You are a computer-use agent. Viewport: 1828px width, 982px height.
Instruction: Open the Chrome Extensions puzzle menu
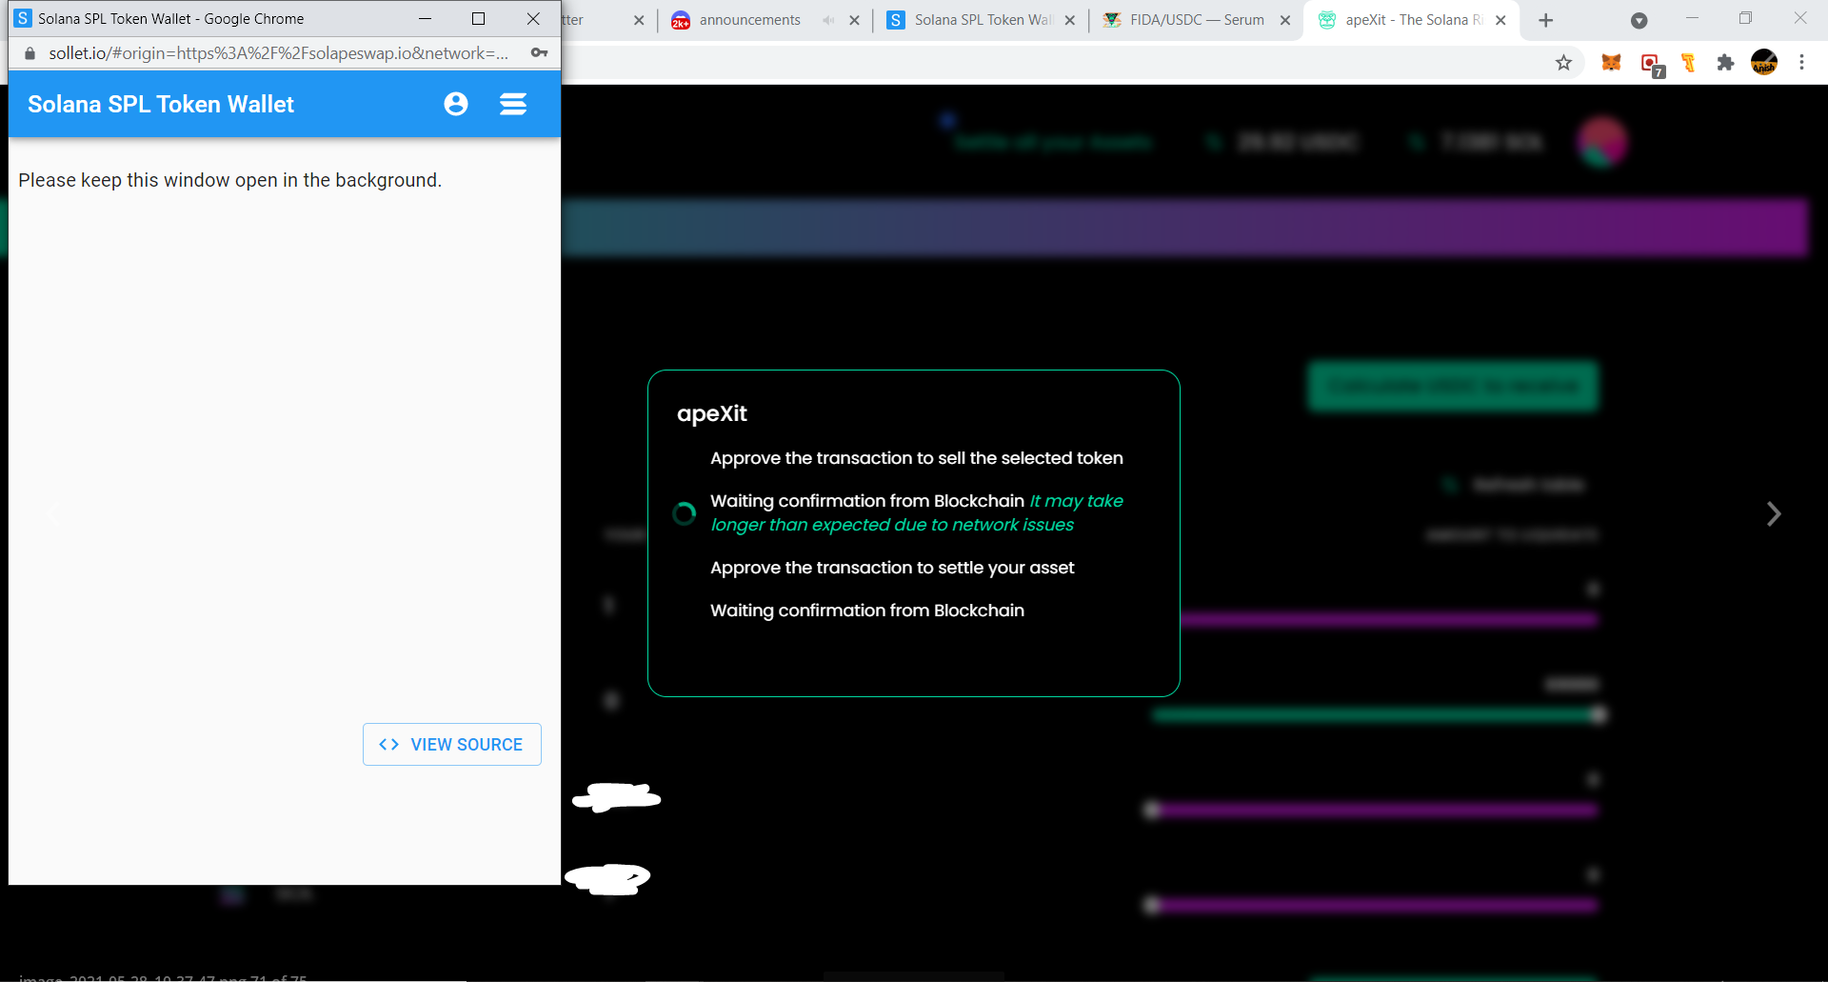click(x=1725, y=63)
